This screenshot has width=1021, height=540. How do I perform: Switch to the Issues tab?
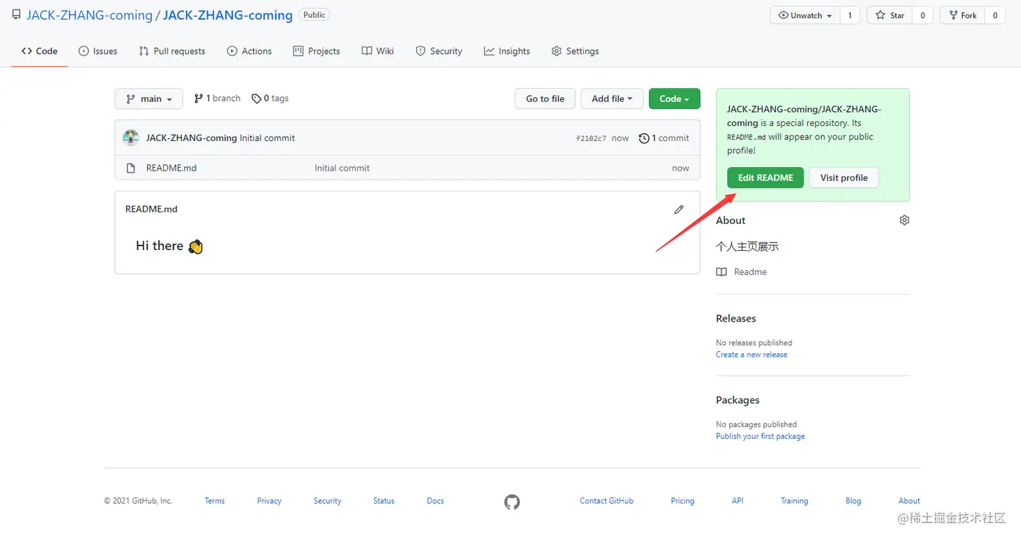coord(98,51)
